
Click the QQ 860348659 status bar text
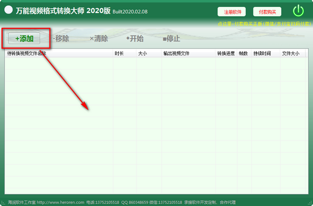(x=135, y=202)
